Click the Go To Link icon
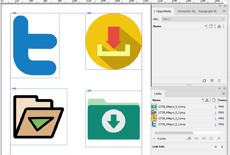This screenshot has width=230, height=155. coord(204,138)
